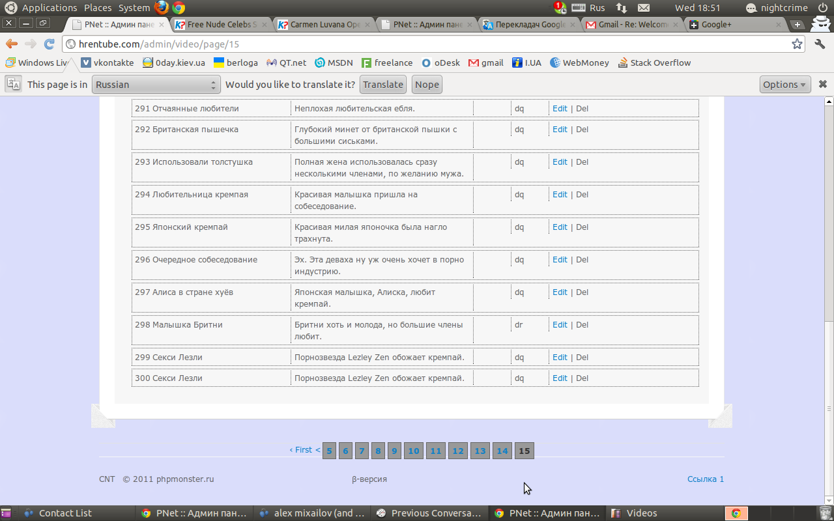Go to page 14 in pagination
This screenshot has width=834, height=521.
click(x=502, y=451)
